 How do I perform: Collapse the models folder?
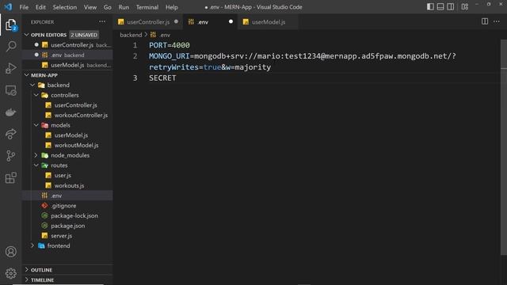[x=36, y=125]
